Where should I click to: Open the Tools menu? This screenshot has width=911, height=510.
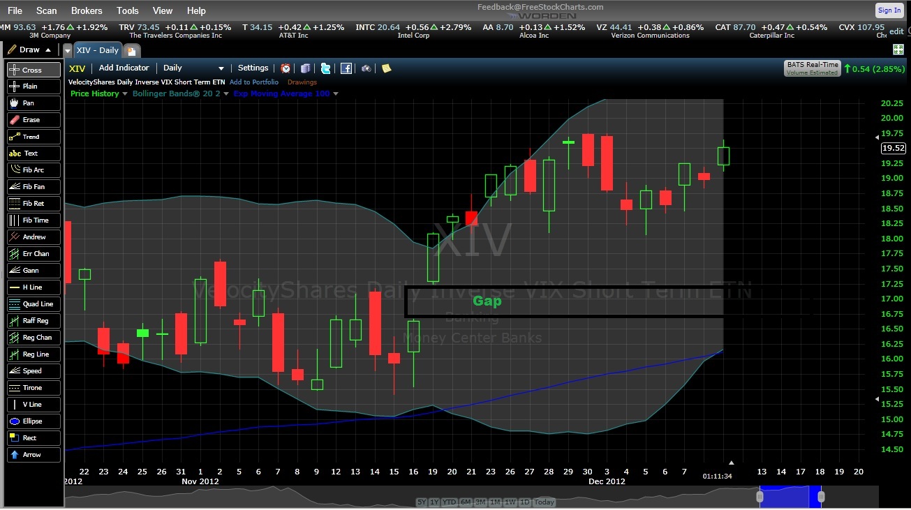(128, 10)
